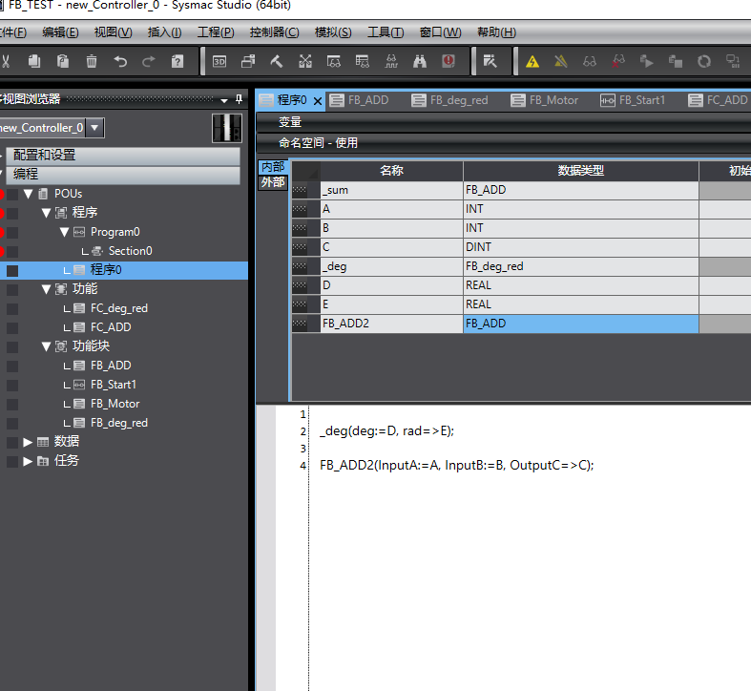The height and width of the screenshot is (691, 751).
Task: Click the Build hammer icon
Action: pyautogui.click(x=277, y=62)
